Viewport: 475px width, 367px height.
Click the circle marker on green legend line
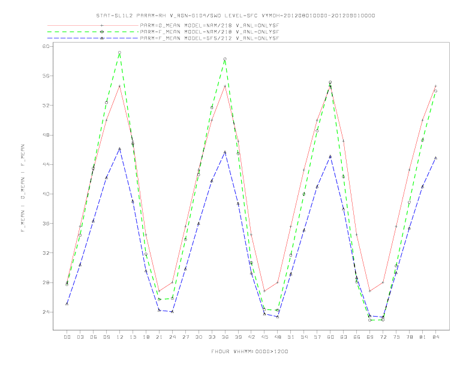click(102, 32)
